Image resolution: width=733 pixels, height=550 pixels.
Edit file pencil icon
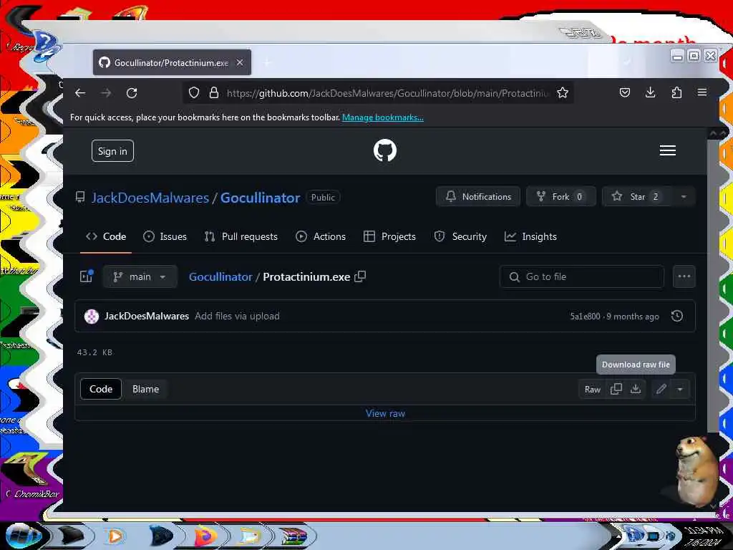(661, 389)
